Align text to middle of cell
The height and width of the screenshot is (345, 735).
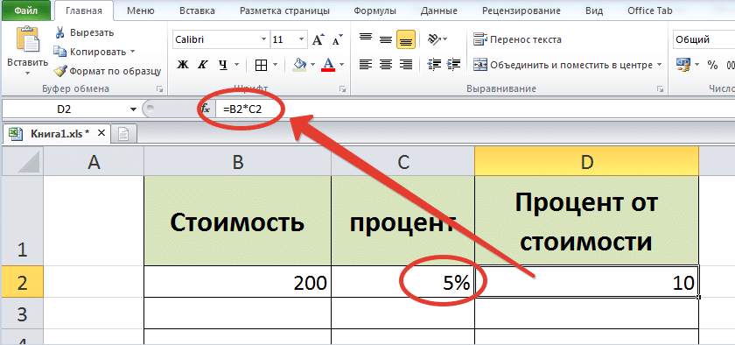pos(386,40)
